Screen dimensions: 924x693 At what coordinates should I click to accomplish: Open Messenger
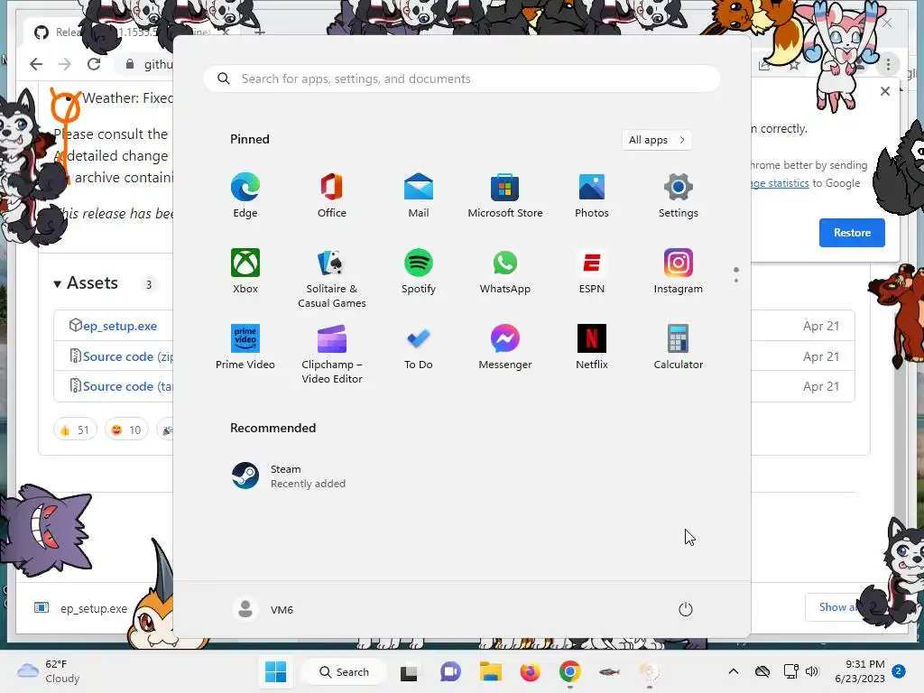click(505, 347)
